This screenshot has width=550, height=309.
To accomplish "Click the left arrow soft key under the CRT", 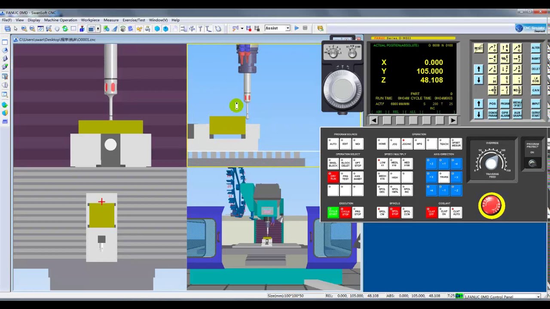I will coord(373,121).
